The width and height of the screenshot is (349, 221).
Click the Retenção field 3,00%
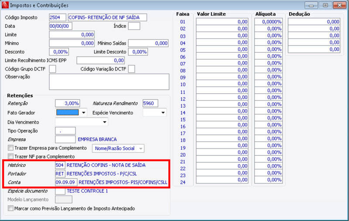click(68, 103)
